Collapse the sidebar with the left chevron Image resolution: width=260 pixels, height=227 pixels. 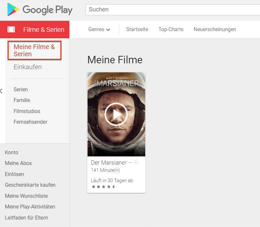point(1,91)
